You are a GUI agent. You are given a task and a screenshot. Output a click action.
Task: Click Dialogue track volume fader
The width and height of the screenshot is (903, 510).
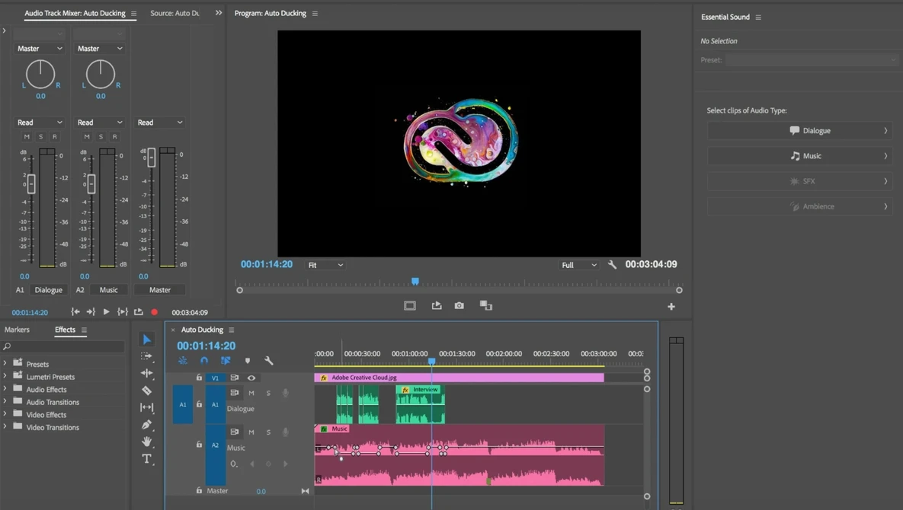click(31, 184)
